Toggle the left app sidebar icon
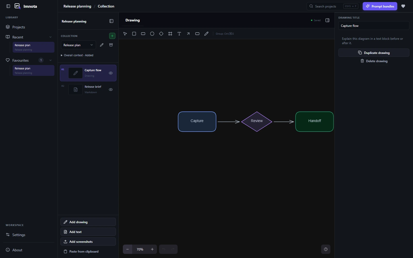 8,6
